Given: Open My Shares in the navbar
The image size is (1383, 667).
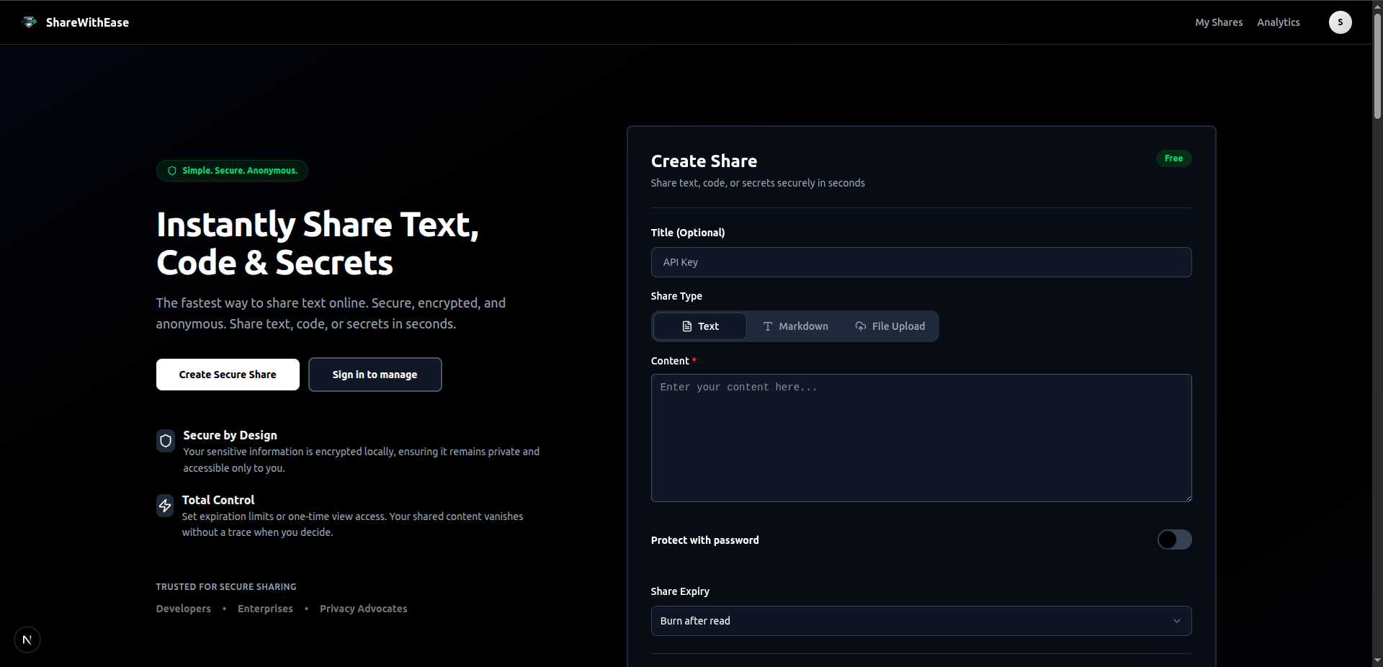Looking at the screenshot, I should (x=1219, y=22).
